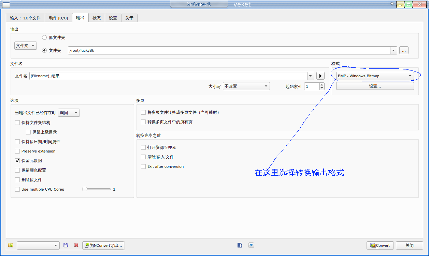The image size is (429, 256).
Task: Open filename pattern arrow button
Action: [320, 76]
